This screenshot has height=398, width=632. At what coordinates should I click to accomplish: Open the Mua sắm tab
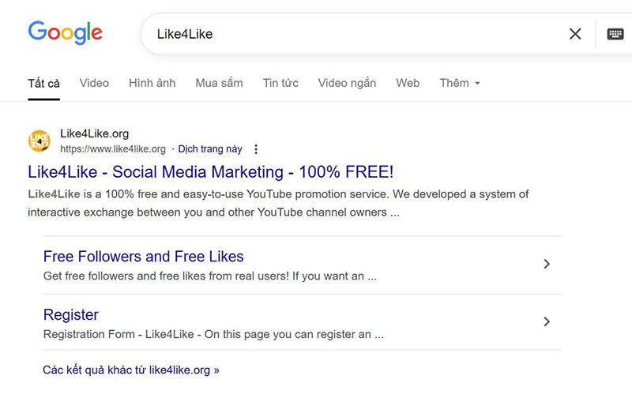coord(219,83)
